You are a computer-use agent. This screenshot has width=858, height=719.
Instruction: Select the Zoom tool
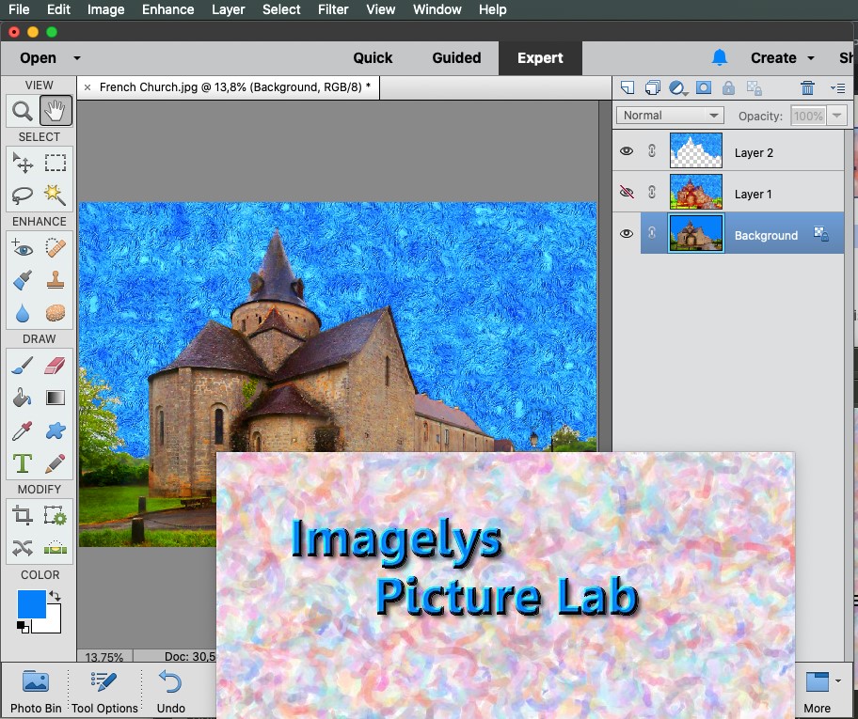click(23, 111)
